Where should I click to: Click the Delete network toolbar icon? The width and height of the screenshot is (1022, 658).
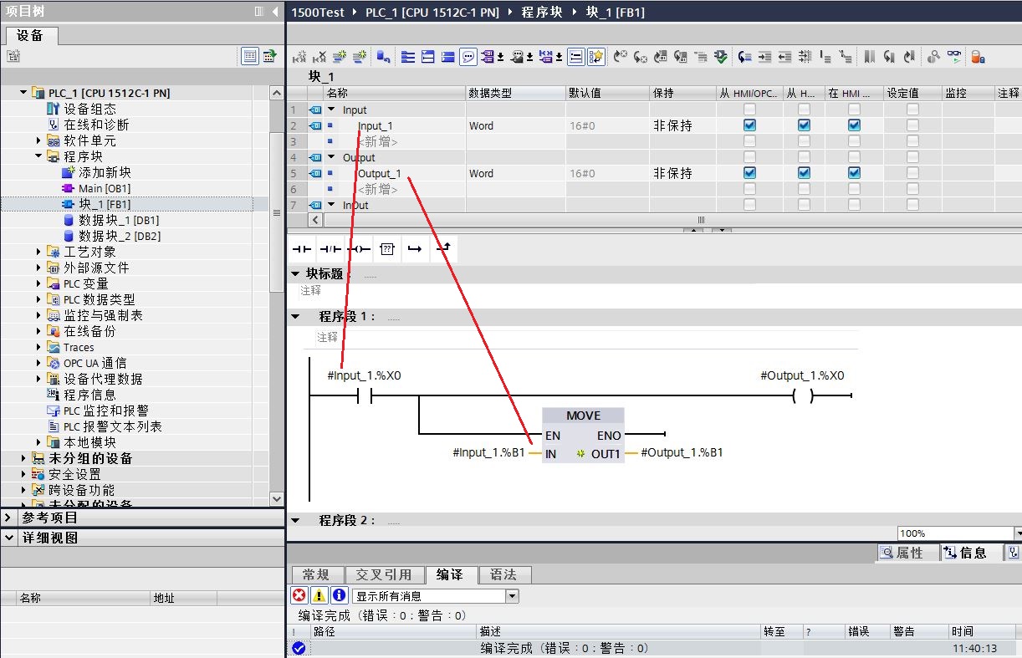pyautogui.click(x=319, y=57)
